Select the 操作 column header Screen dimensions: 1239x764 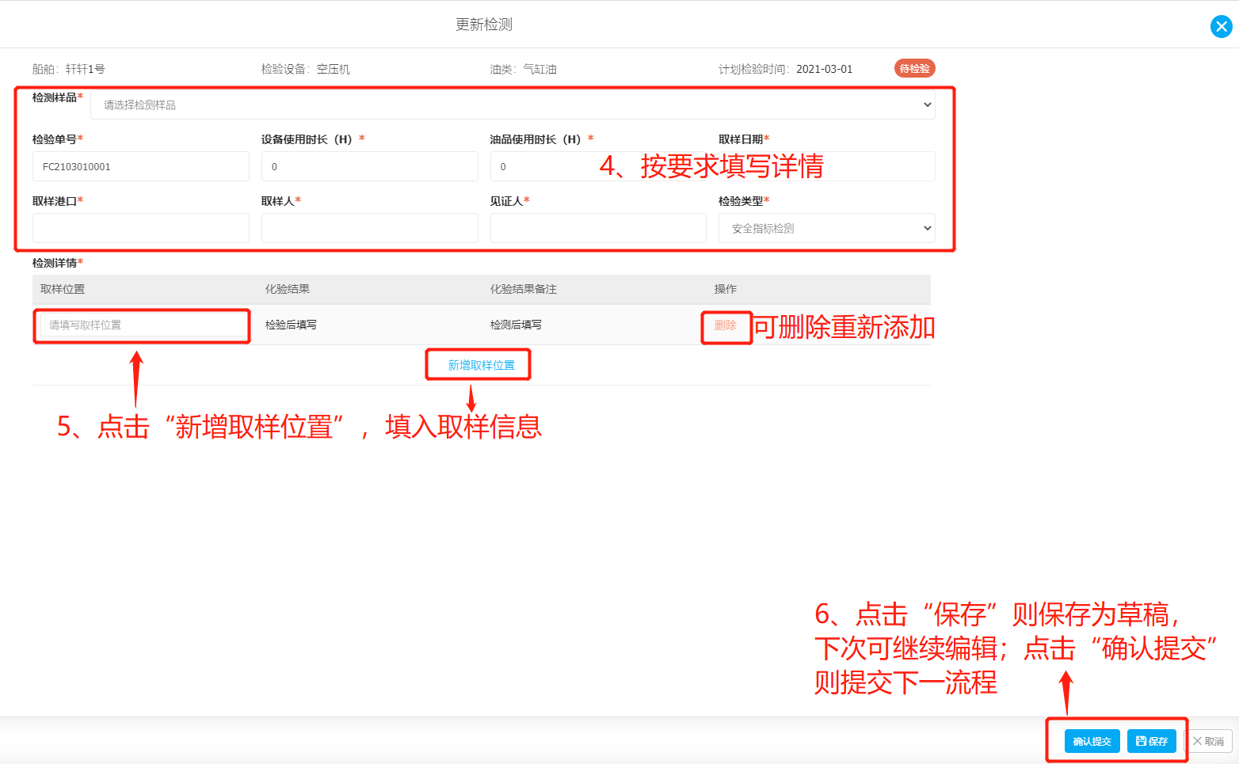[x=725, y=289]
